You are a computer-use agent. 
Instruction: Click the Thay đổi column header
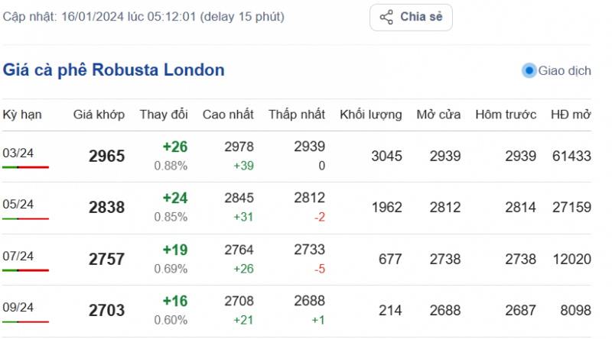pyautogui.click(x=163, y=115)
